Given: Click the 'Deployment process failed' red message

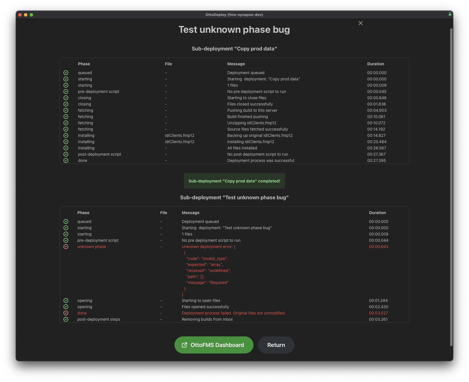Looking at the screenshot, I should [x=233, y=313].
